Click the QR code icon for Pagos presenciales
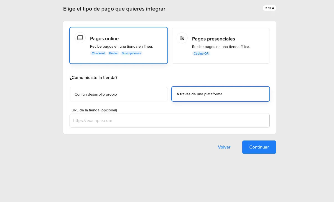This screenshot has width=334, height=202. point(182,38)
